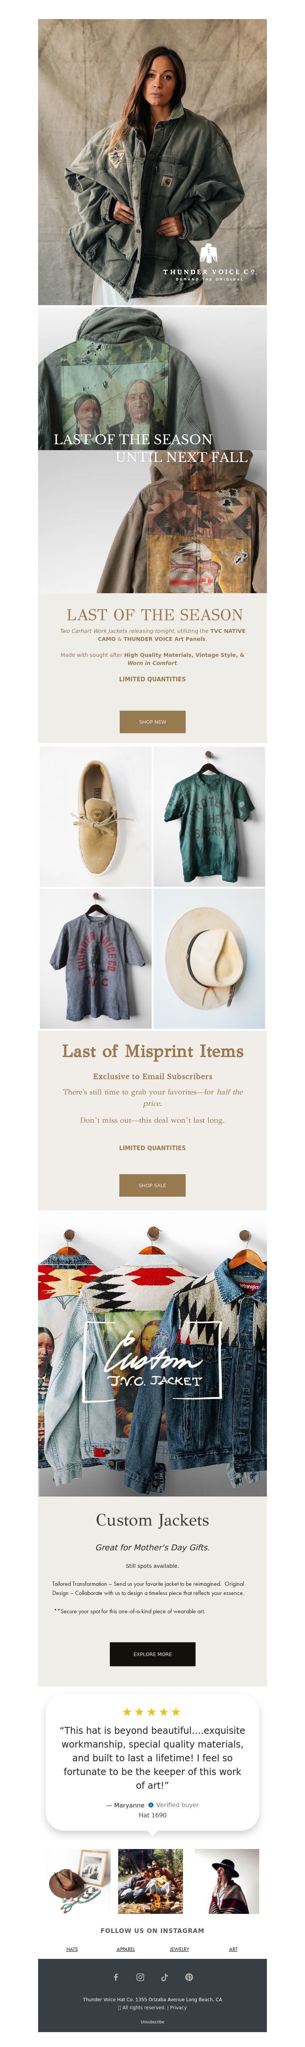Open the green tie-dye t-shirt image
This screenshot has height=2047, width=305.
point(209,816)
